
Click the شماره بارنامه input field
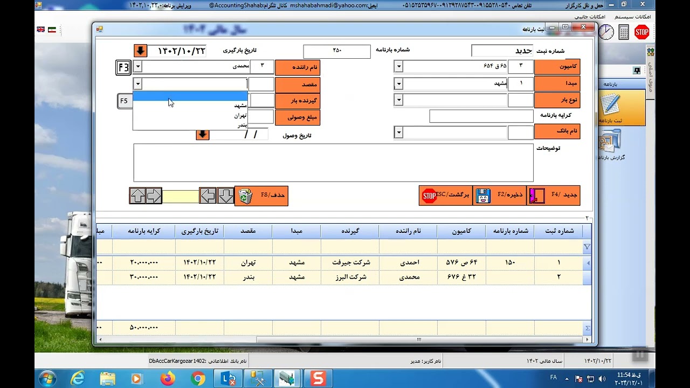point(337,51)
